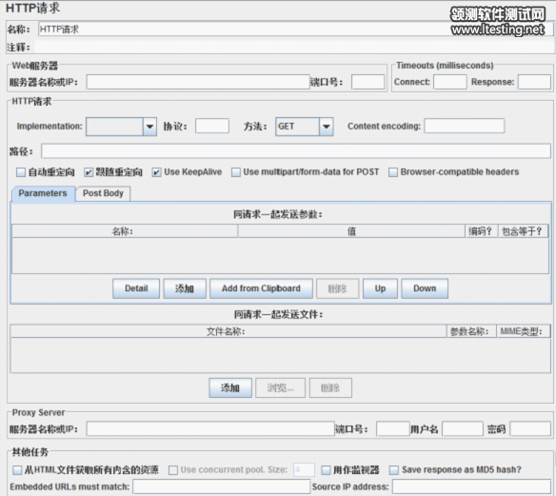The height and width of the screenshot is (496, 556).
Task: Click the Detail button
Action: coord(136,288)
